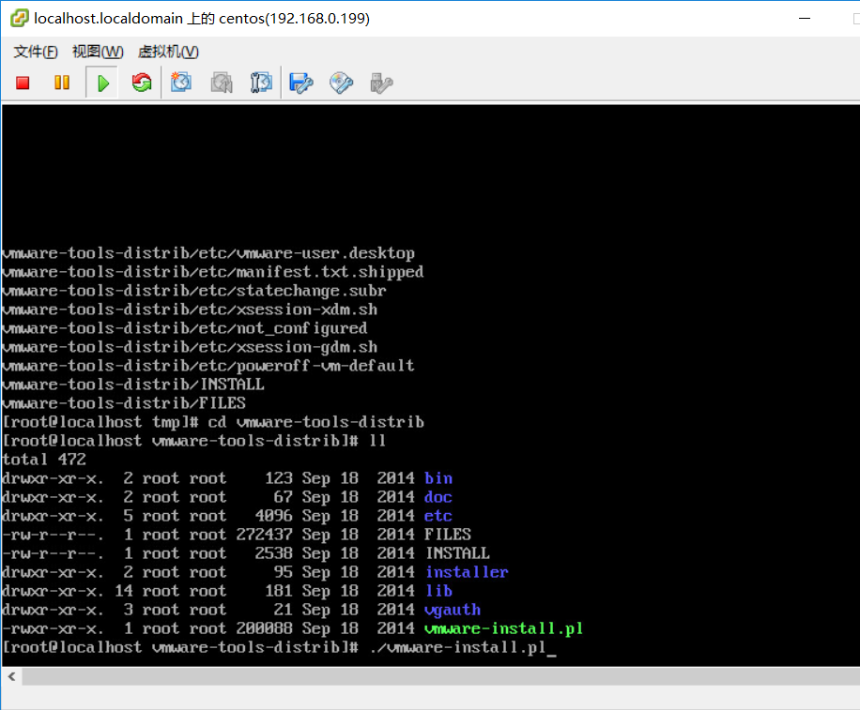Click the INSTALL entry in listing
860x710 pixels.
[458, 552]
